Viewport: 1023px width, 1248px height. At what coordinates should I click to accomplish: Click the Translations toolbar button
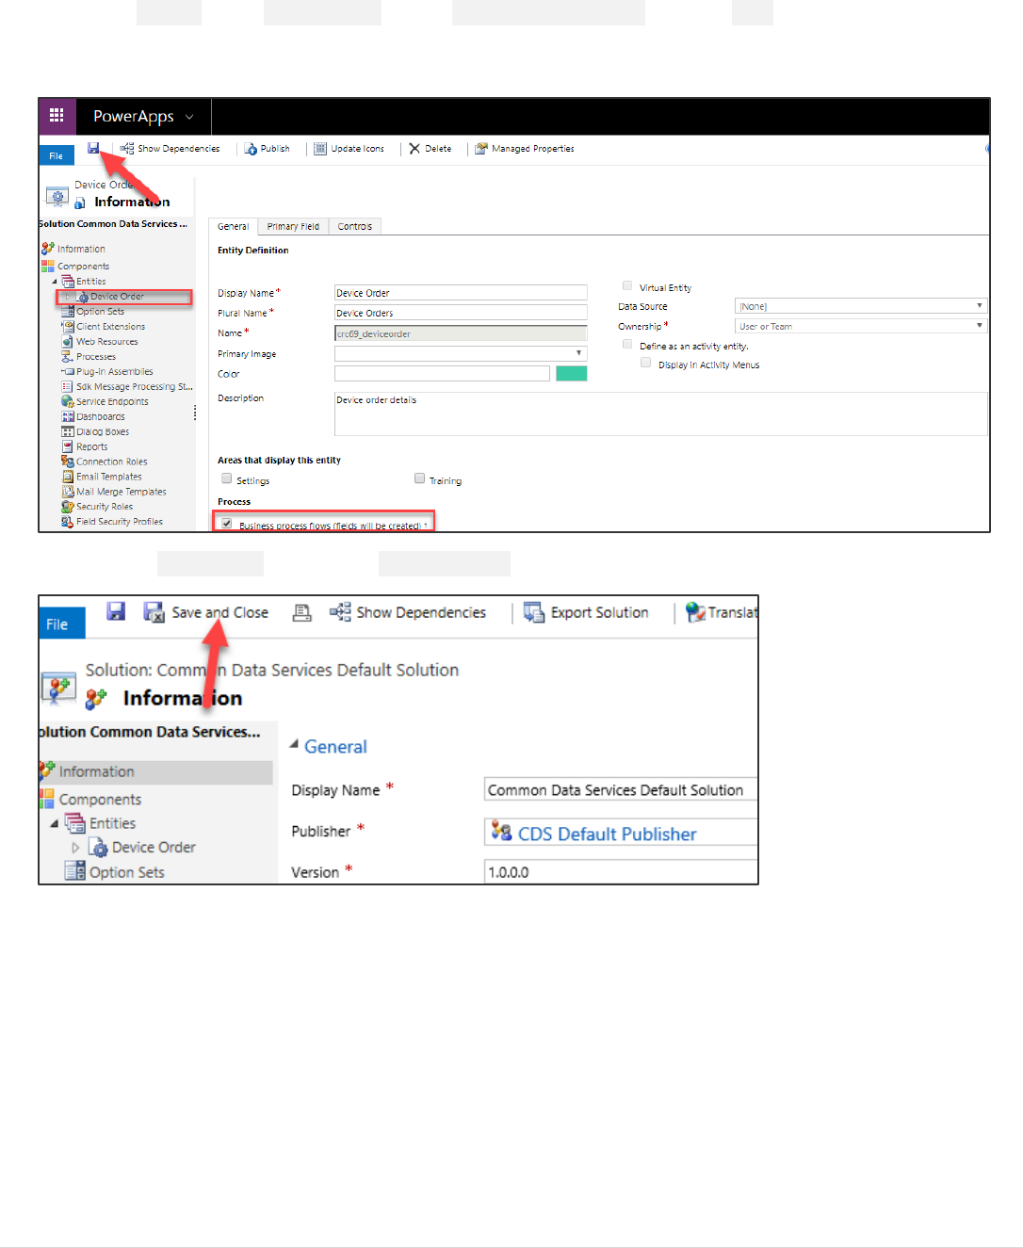722,612
